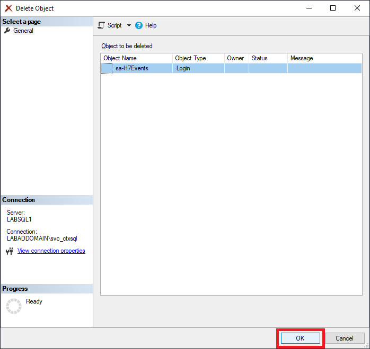
Task: Click the Ready progress spinner icon
Action: (x=14, y=306)
